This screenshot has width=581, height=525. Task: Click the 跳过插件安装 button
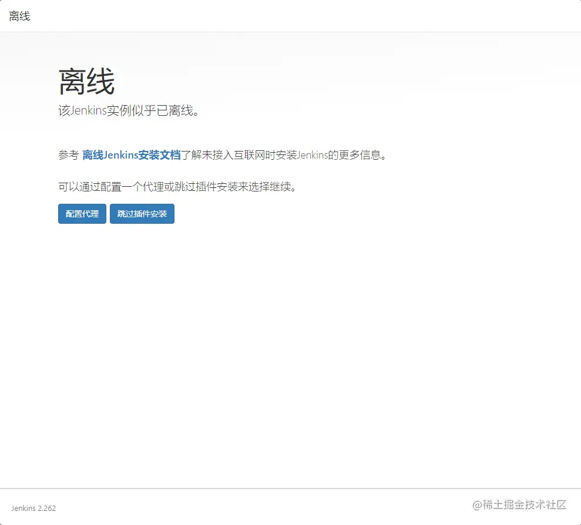pos(142,214)
